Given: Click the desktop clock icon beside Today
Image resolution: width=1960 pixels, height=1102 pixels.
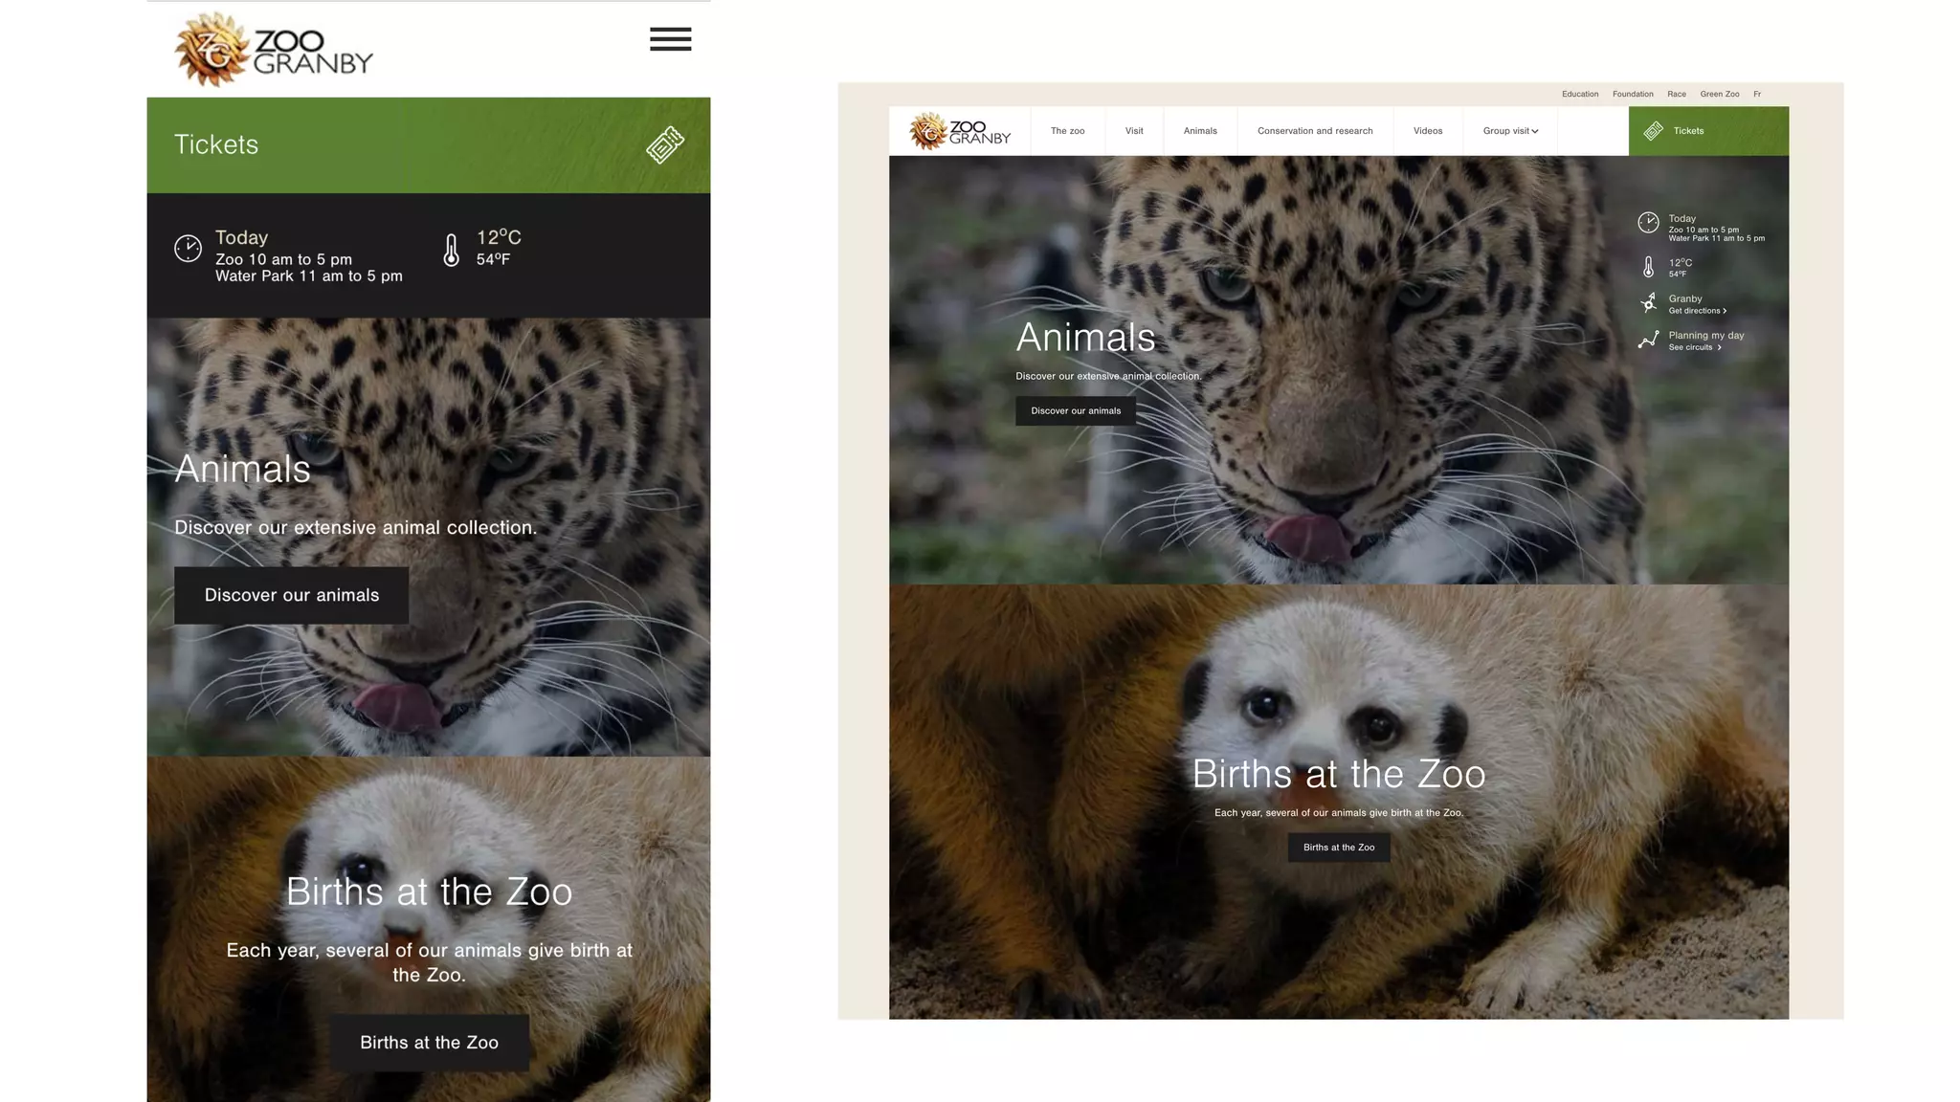Looking at the screenshot, I should [1648, 223].
